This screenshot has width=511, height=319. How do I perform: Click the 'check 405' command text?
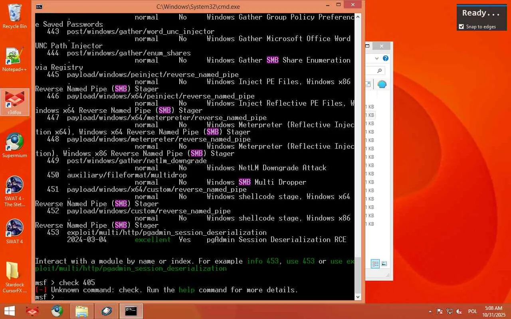pyautogui.click(x=77, y=283)
